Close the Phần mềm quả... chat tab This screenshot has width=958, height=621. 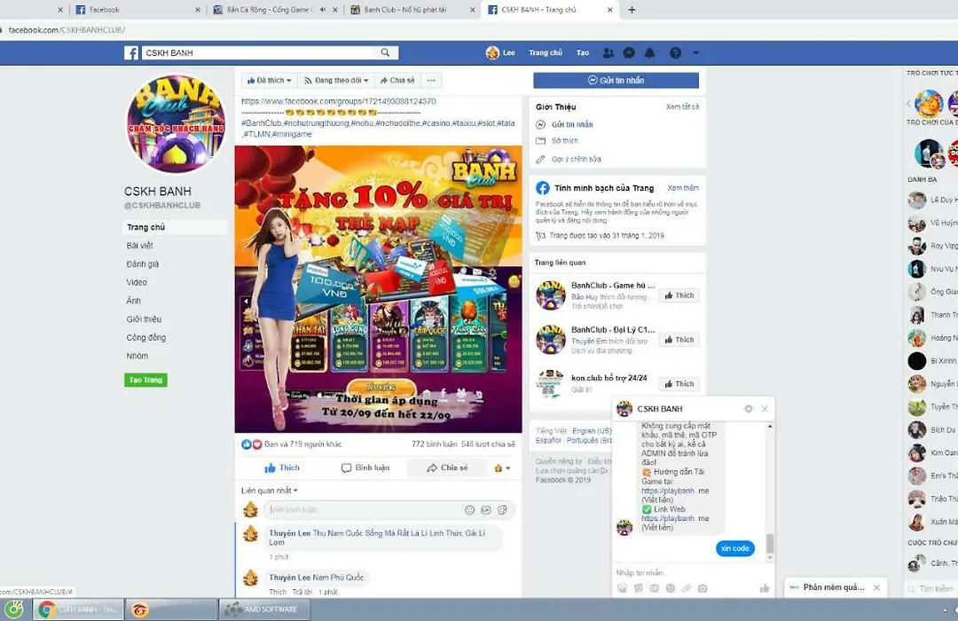(876, 587)
